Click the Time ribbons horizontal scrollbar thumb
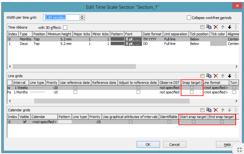 (x=74, y=66)
